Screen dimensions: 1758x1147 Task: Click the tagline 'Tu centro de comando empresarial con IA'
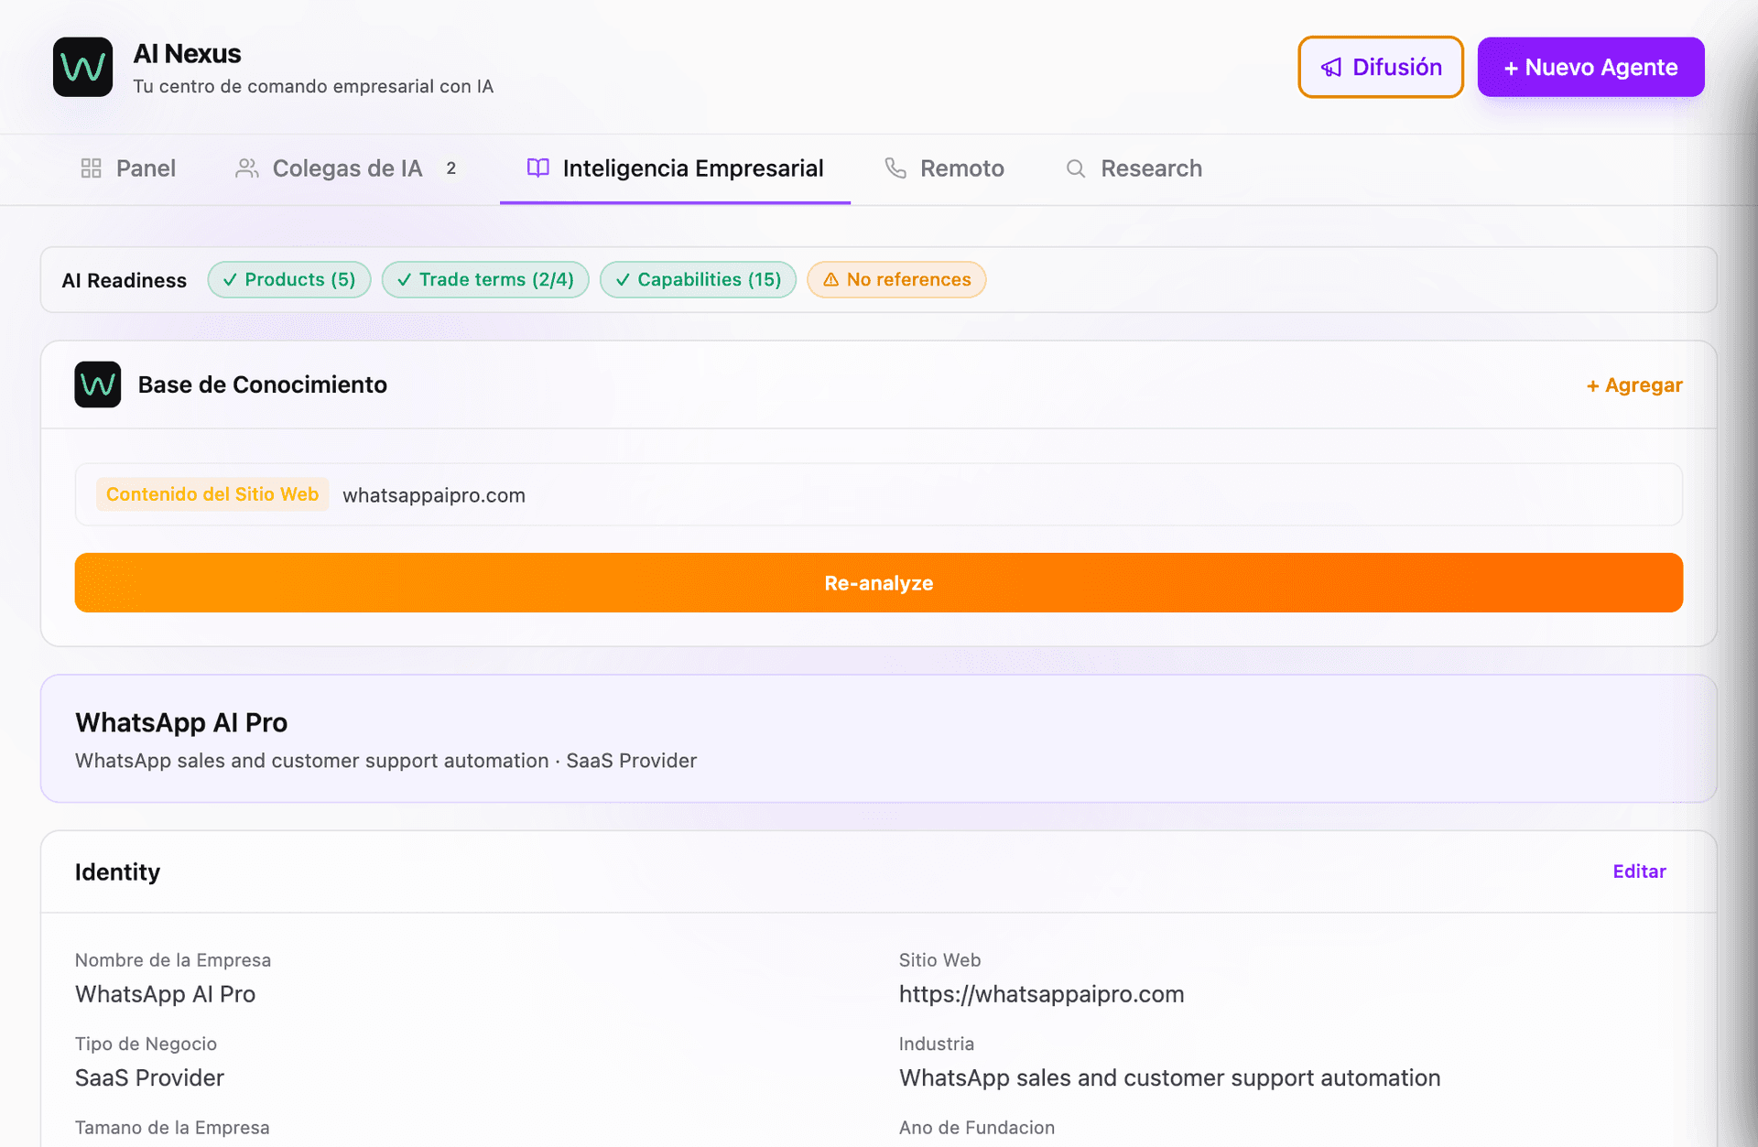(313, 86)
